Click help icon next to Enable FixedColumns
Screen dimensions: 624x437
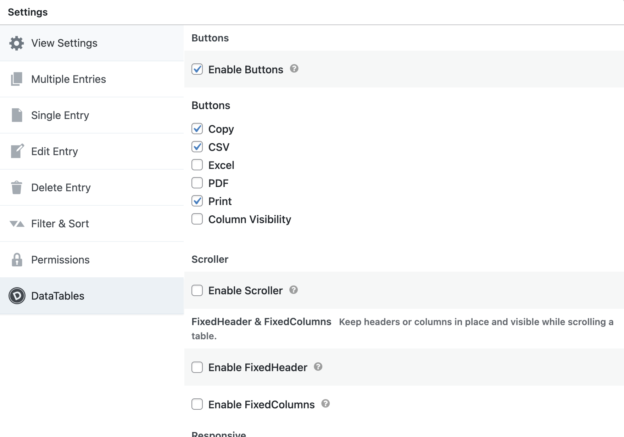click(x=325, y=404)
